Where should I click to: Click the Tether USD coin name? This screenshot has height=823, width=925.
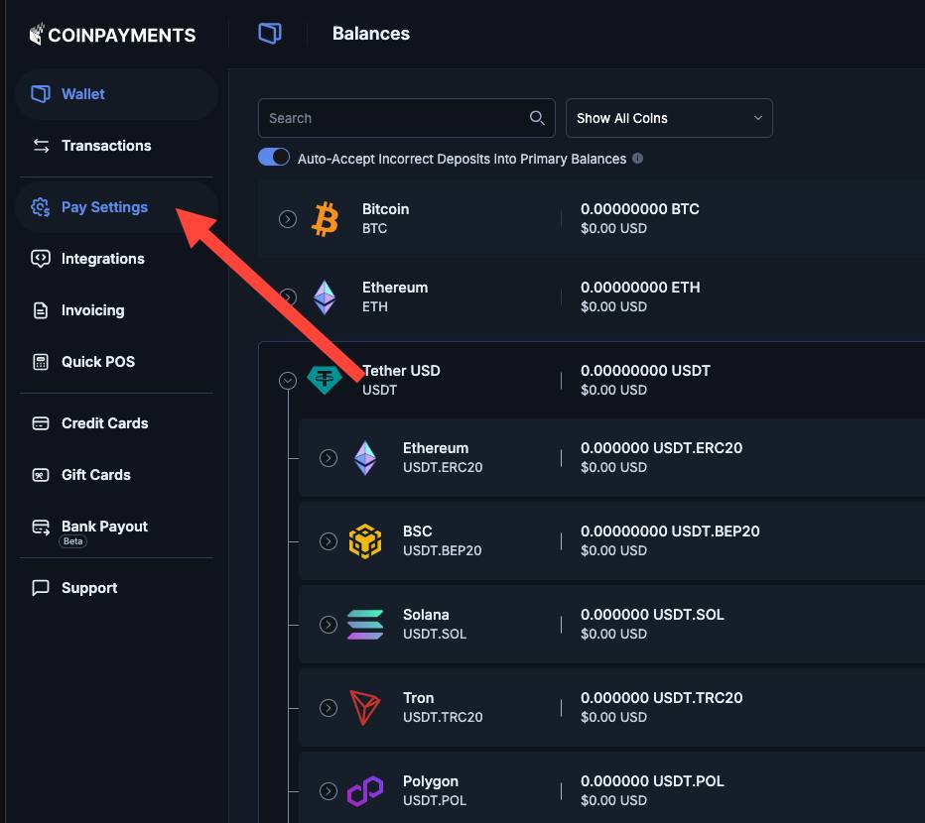click(x=401, y=370)
